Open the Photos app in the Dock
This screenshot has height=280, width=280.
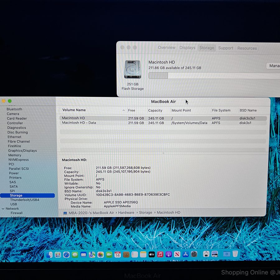(x=100, y=254)
